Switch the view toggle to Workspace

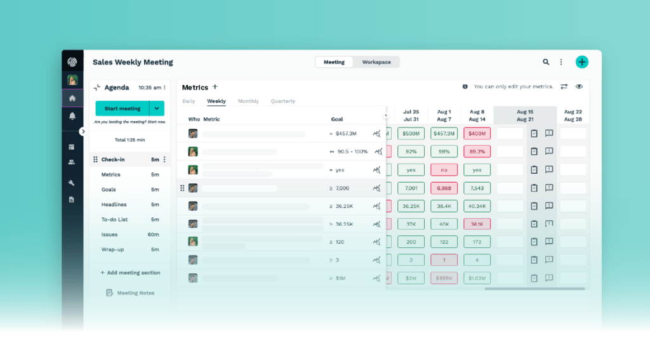pos(376,62)
